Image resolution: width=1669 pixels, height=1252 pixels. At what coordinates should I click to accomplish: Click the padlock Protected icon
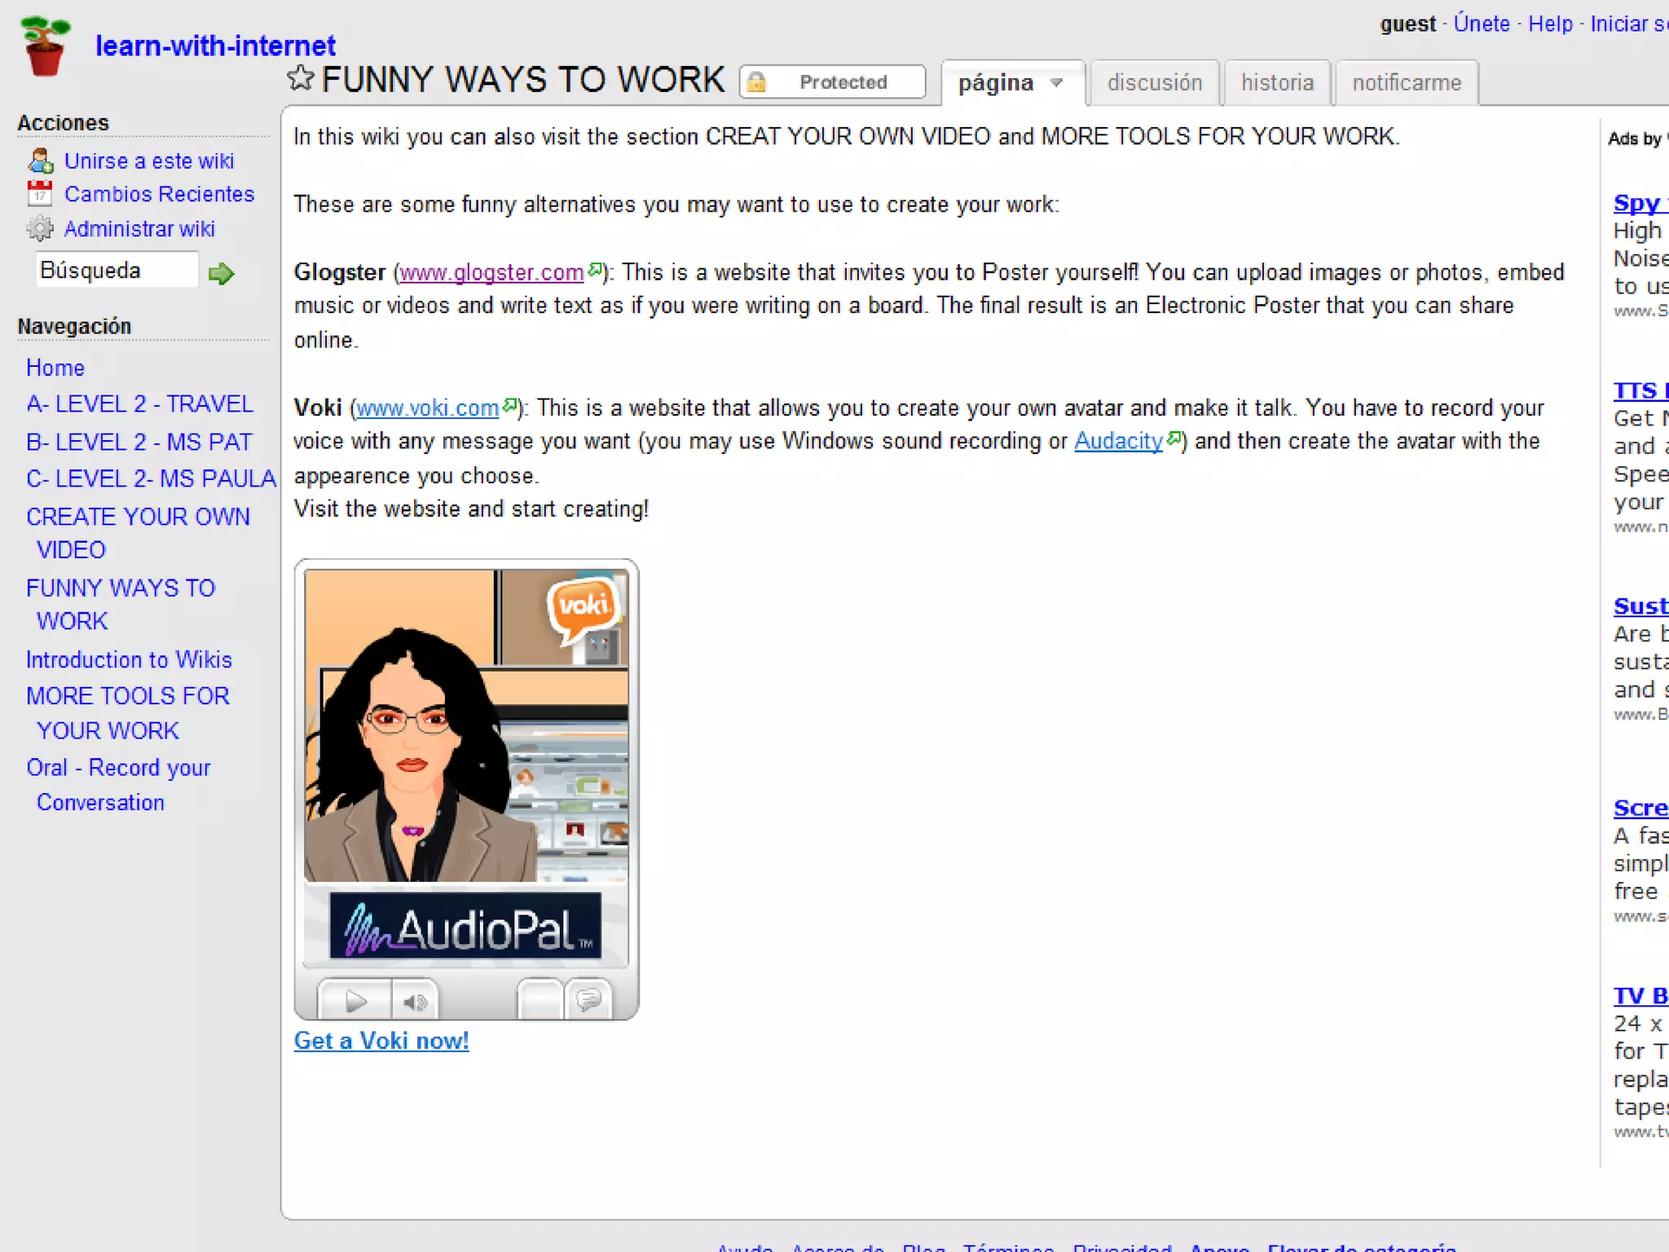tap(756, 82)
